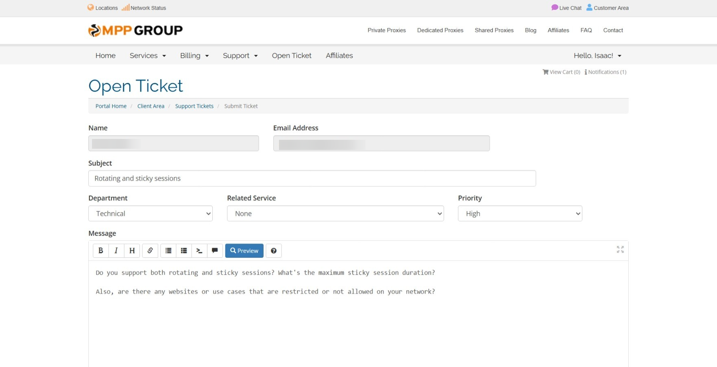Viewport: 717px width, 367px height.
Task: Go to the Contact page
Action: pyautogui.click(x=613, y=30)
